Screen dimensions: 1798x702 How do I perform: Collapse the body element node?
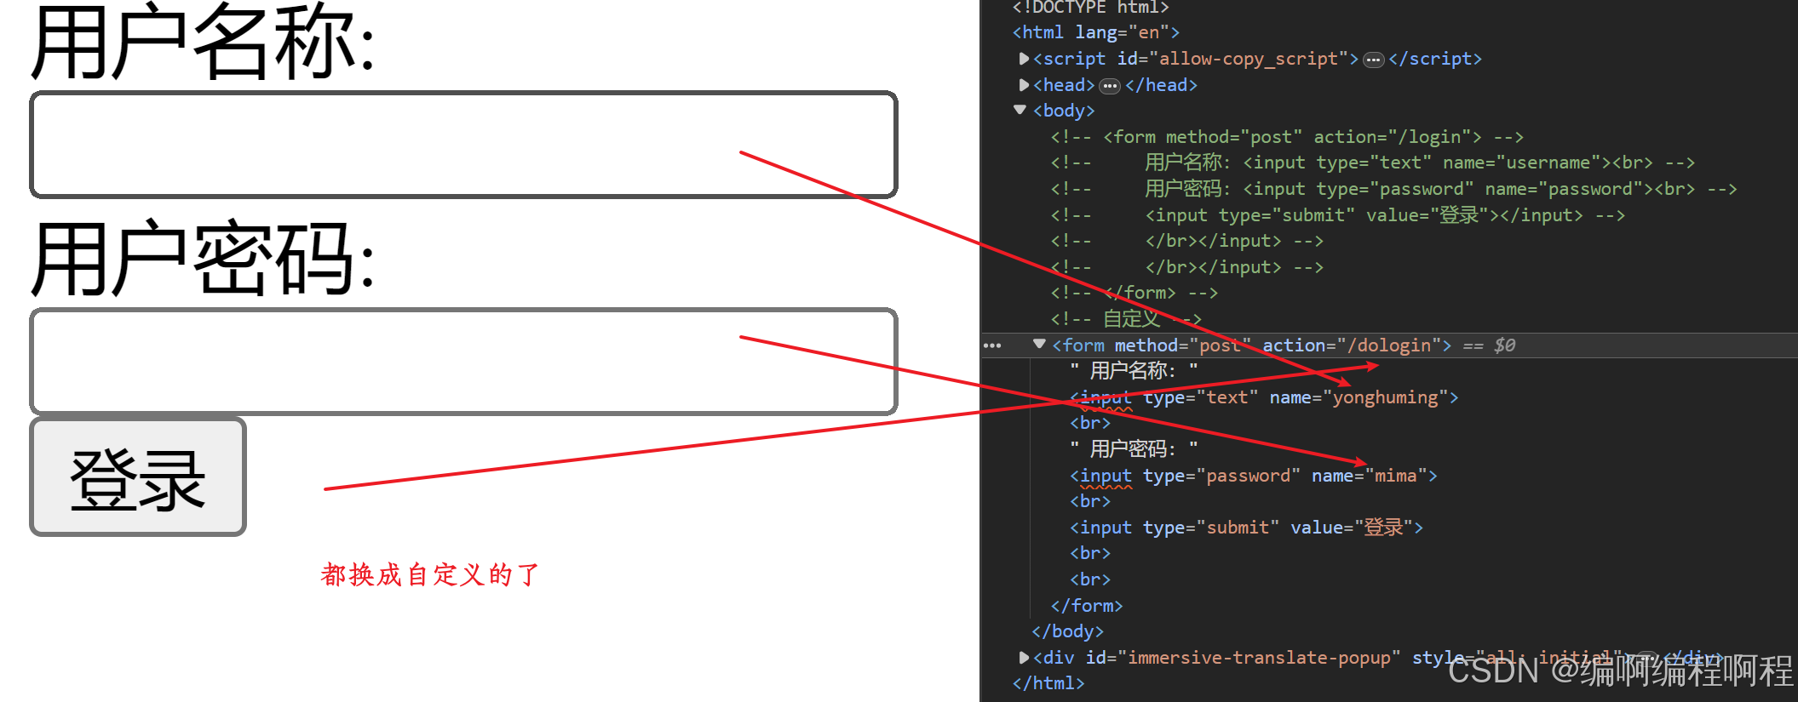pyautogui.click(x=1020, y=111)
